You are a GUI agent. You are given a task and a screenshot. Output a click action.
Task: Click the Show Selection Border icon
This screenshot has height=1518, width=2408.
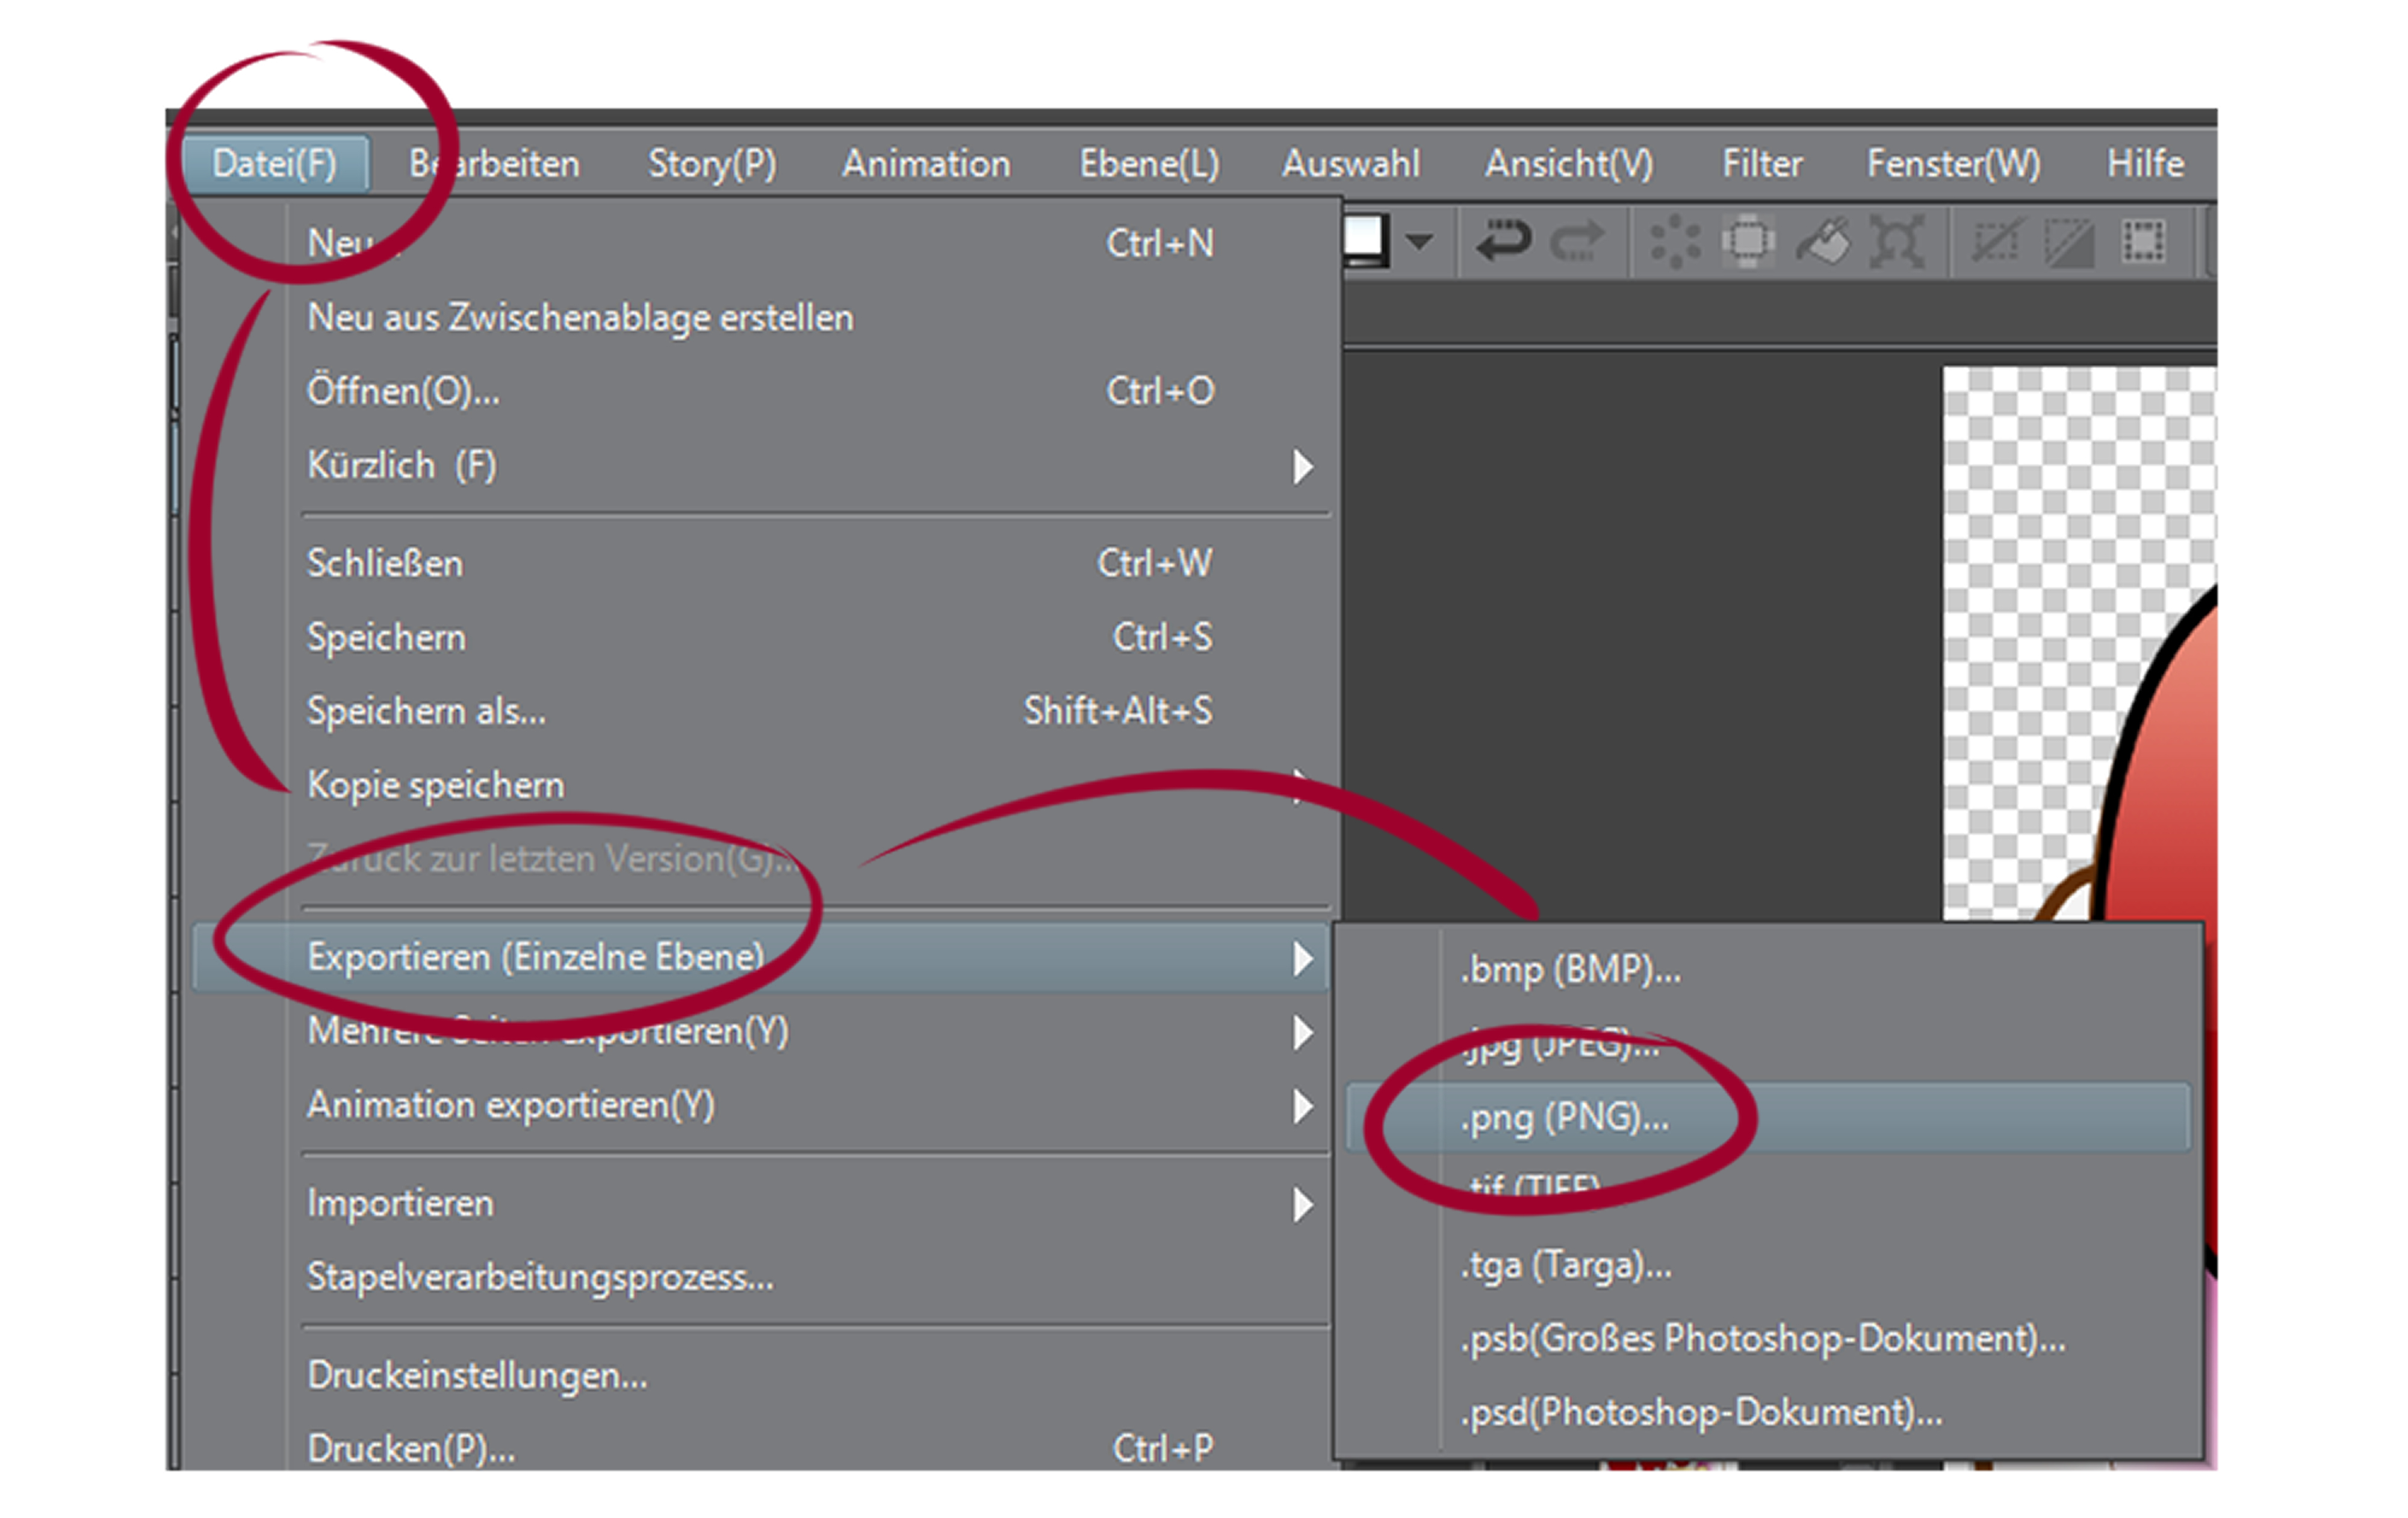[x=2143, y=241]
